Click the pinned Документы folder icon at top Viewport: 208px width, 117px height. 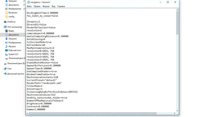6,5
